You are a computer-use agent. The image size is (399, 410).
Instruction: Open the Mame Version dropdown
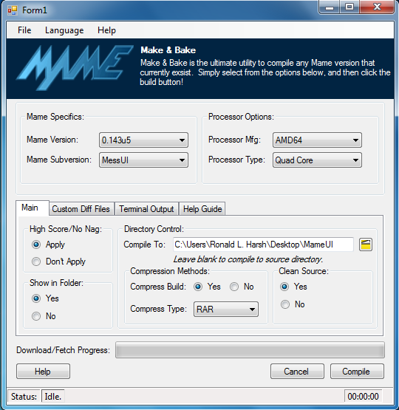pyautogui.click(x=143, y=140)
